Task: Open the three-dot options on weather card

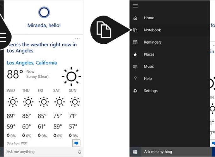Action: [77, 39]
